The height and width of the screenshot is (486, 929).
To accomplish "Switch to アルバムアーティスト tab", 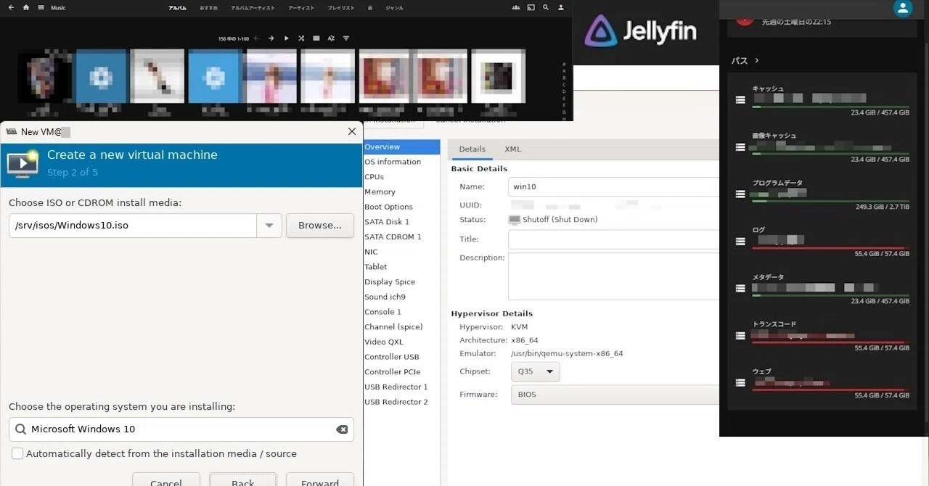I will pos(253,8).
